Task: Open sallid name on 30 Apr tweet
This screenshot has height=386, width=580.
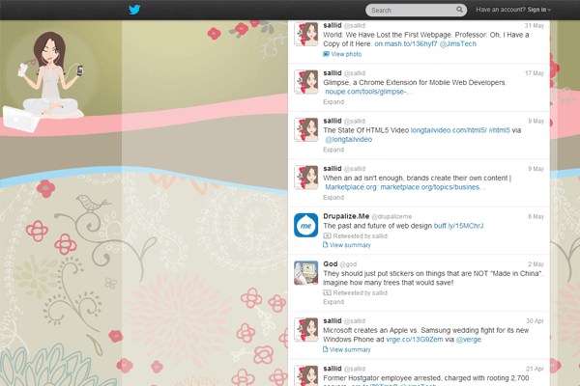Action: [x=333, y=321]
